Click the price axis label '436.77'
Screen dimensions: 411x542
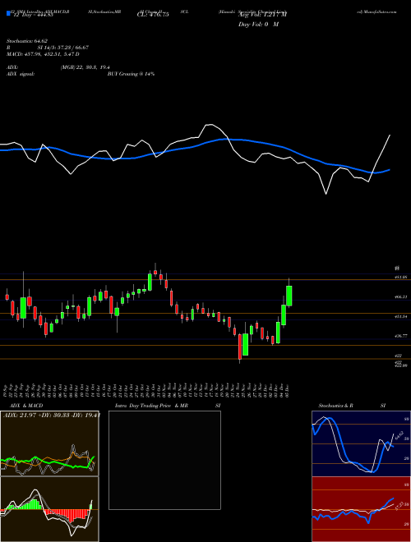[401, 336]
